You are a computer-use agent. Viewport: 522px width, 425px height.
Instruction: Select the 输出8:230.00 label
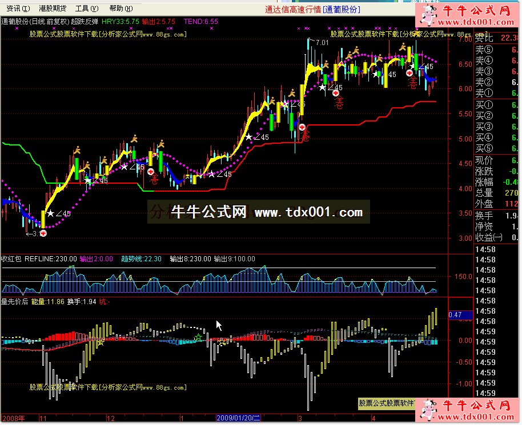pos(190,259)
